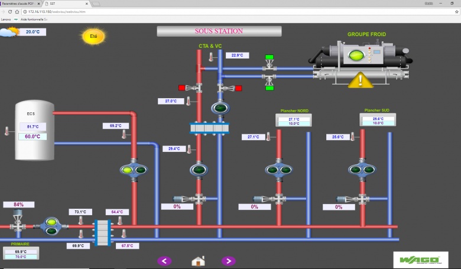Click the yellow warning triangle alarm

coord(361,80)
